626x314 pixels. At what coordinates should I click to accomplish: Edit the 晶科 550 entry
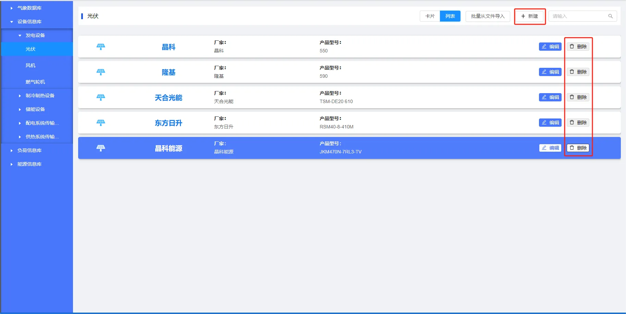click(x=550, y=47)
